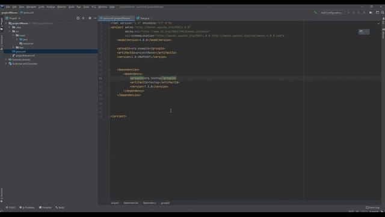The image size is (385, 217).
Task: Open the Refactor menu
Action: click(61, 7)
